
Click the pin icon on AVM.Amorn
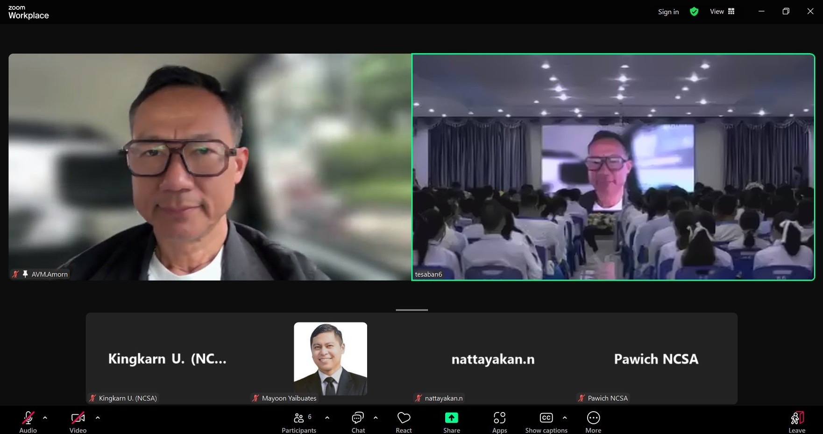[25, 274]
